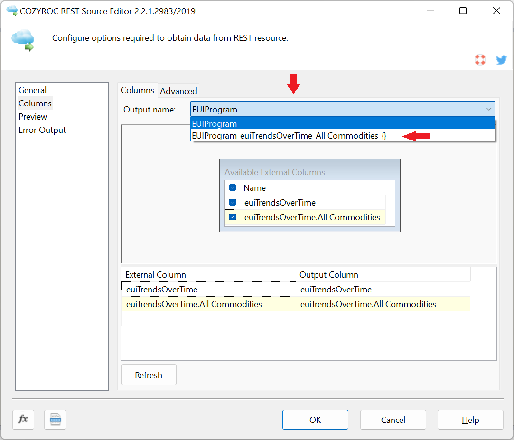Uncheck the euiTrendsOverTime column checkbox
Viewport: 514px width, 440px height.
point(233,202)
